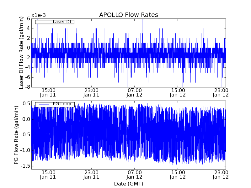Click the top chart's 07:00 Jan 12 tick label
Image resolution: width=251 pixels, height=188 pixels.
[x=135, y=92]
